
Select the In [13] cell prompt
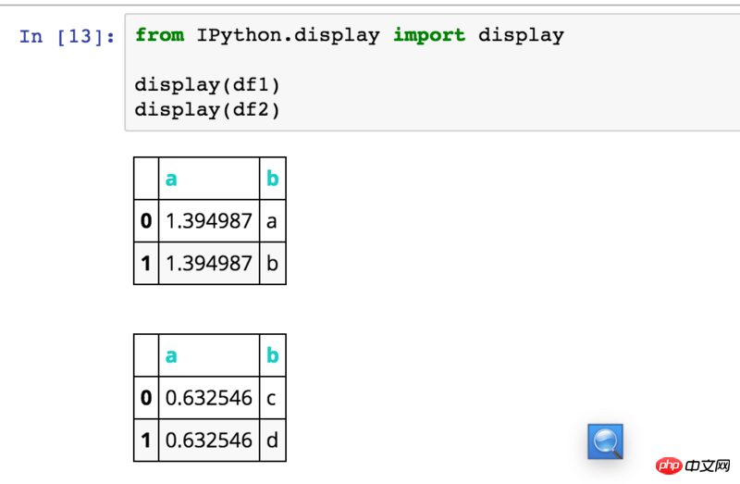tap(67, 36)
